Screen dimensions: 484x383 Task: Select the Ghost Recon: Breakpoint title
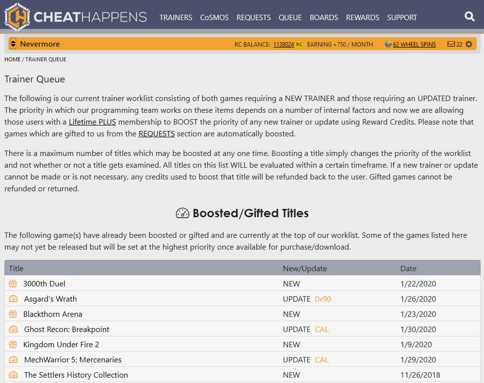click(67, 330)
